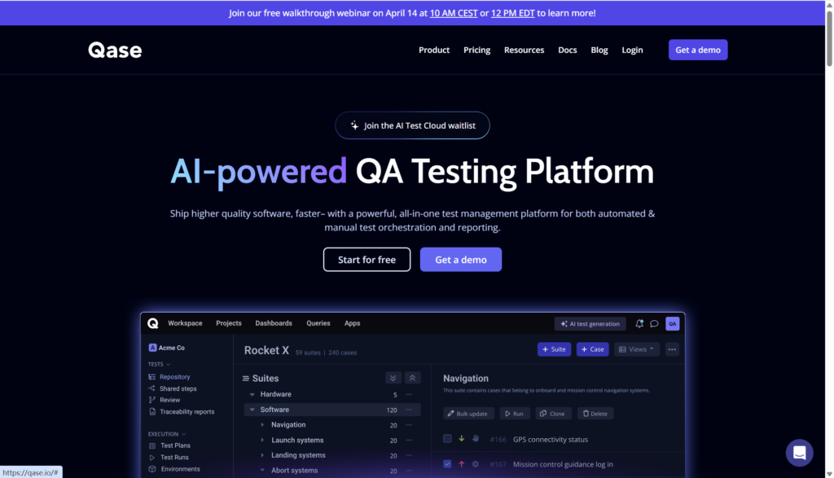834x478 pixels.
Task: Click the three-dots menu beside Views
Action: 672,349
